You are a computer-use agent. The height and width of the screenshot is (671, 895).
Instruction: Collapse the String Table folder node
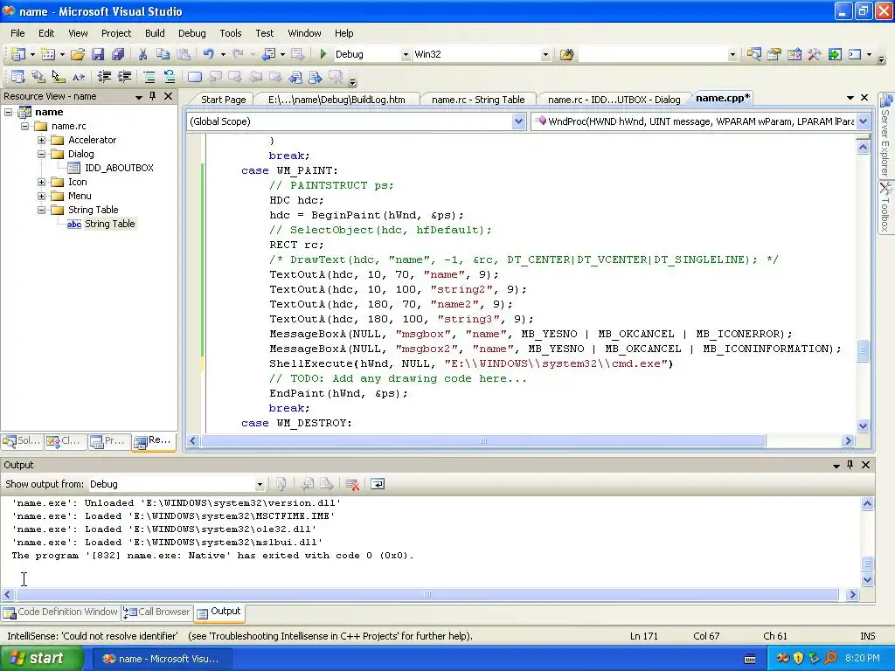coord(42,210)
